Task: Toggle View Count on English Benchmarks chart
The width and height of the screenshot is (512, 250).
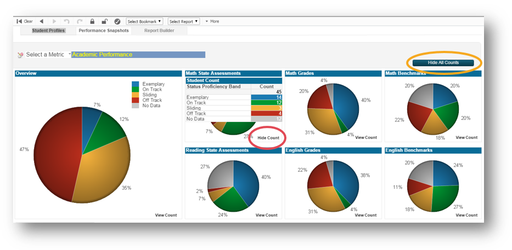Action: pyautogui.click(x=466, y=216)
